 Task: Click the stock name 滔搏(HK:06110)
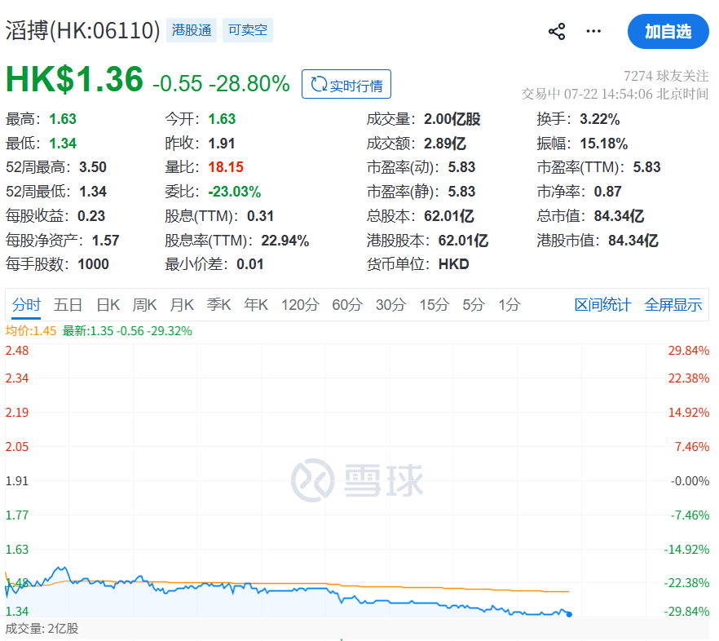pos(82,31)
